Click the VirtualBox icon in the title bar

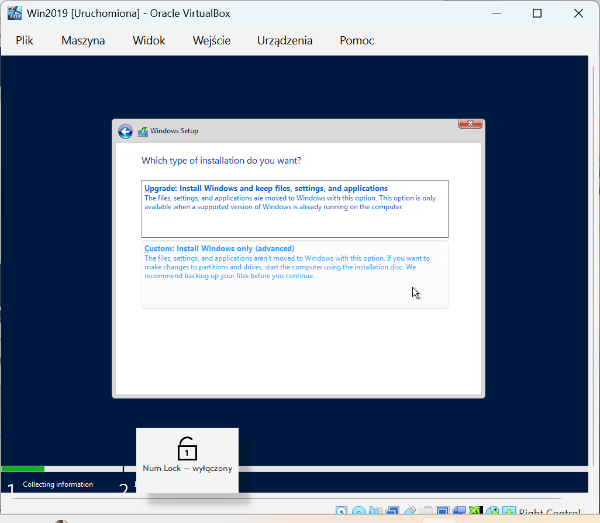pyautogui.click(x=14, y=12)
